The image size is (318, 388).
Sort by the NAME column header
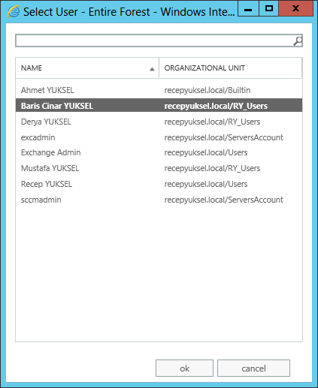pyautogui.click(x=87, y=68)
